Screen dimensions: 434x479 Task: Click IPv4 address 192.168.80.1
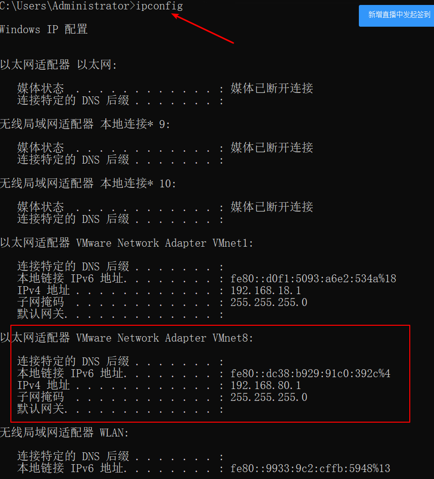coord(265,385)
